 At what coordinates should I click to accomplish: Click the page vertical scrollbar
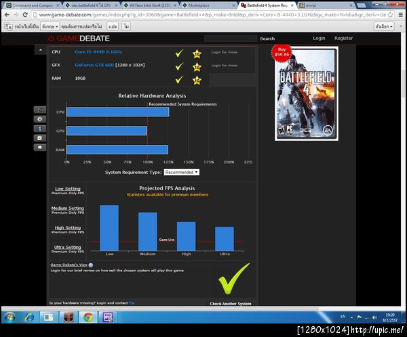(x=404, y=84)
